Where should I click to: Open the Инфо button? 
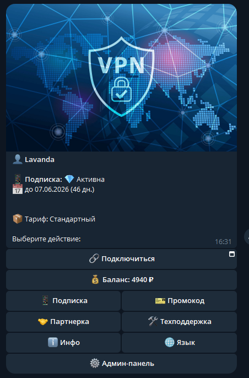point(63,343)
